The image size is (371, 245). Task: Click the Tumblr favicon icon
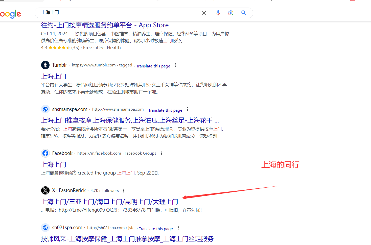pyautogui.click(x=45, y=65)
